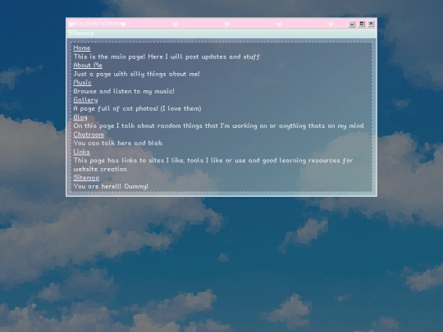The width and height of the screenshot is (443, 332).
Task: Open the Links page link
Action: click(x=81, y=152)
